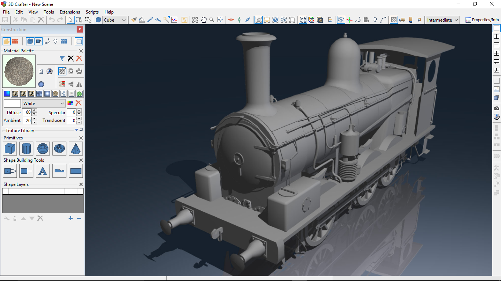
Task: Select the text shape building tool
Action: (43, 171)
